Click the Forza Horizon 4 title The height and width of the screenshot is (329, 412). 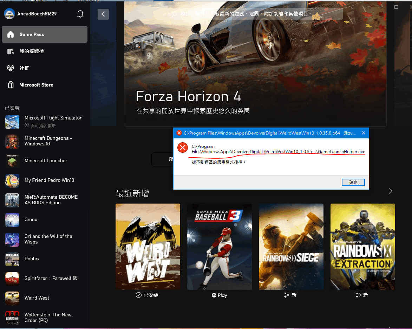188,96
